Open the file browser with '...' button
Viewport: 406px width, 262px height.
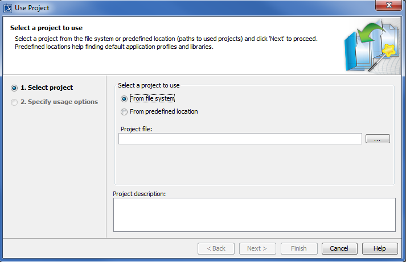coord(378,139)
